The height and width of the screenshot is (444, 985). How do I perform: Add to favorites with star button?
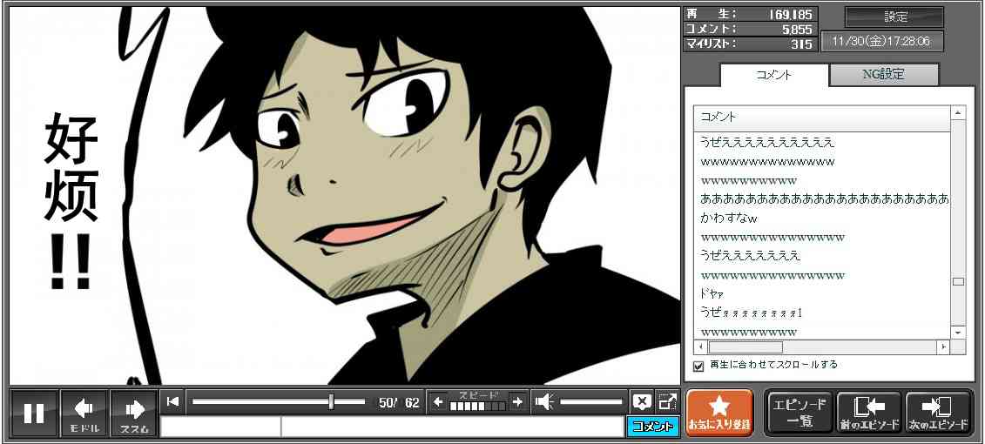point(719,412)
